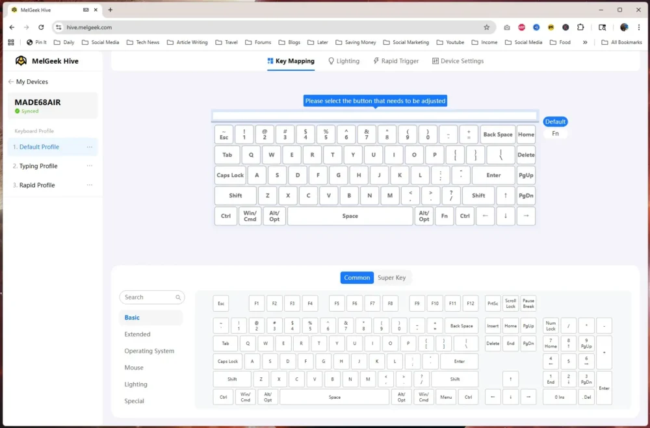Viewport: 650px width, 428px height.
Task: Choose the Pause Break key
Action: pyautogui.click(x=528, y=303)
